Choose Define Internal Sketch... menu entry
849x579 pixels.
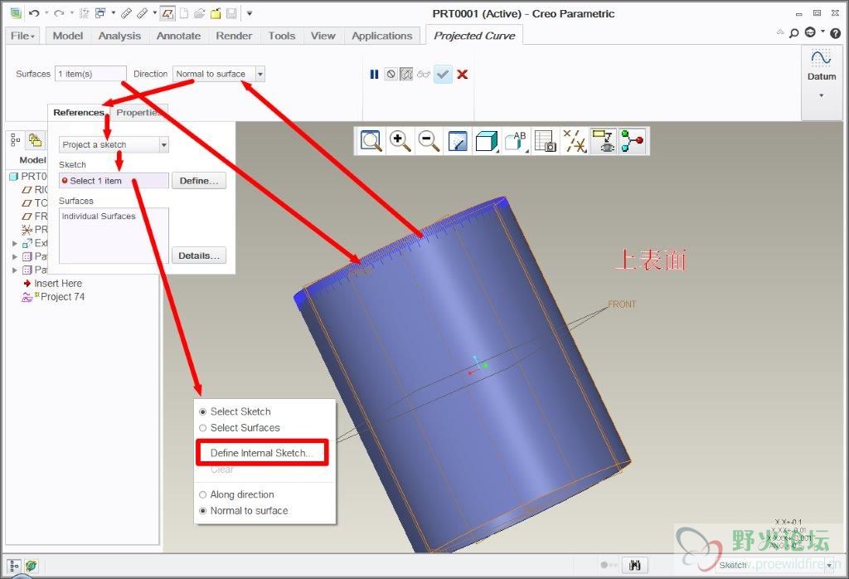(x=262, y=453)
